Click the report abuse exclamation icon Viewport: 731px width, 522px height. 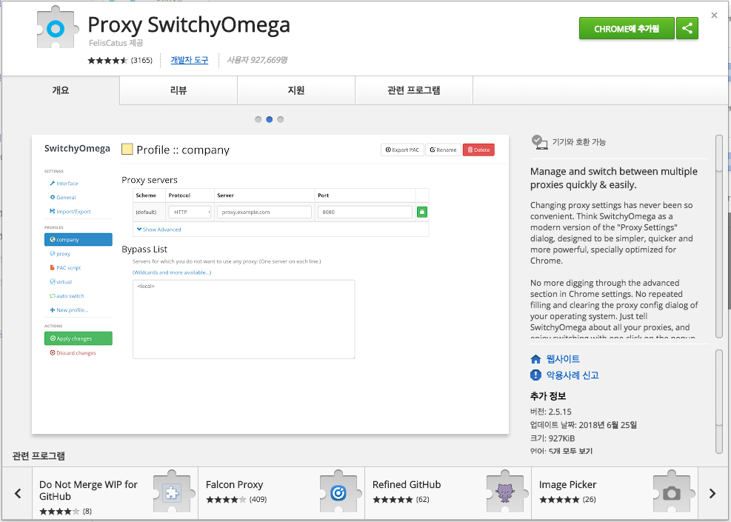pos(536,375)
